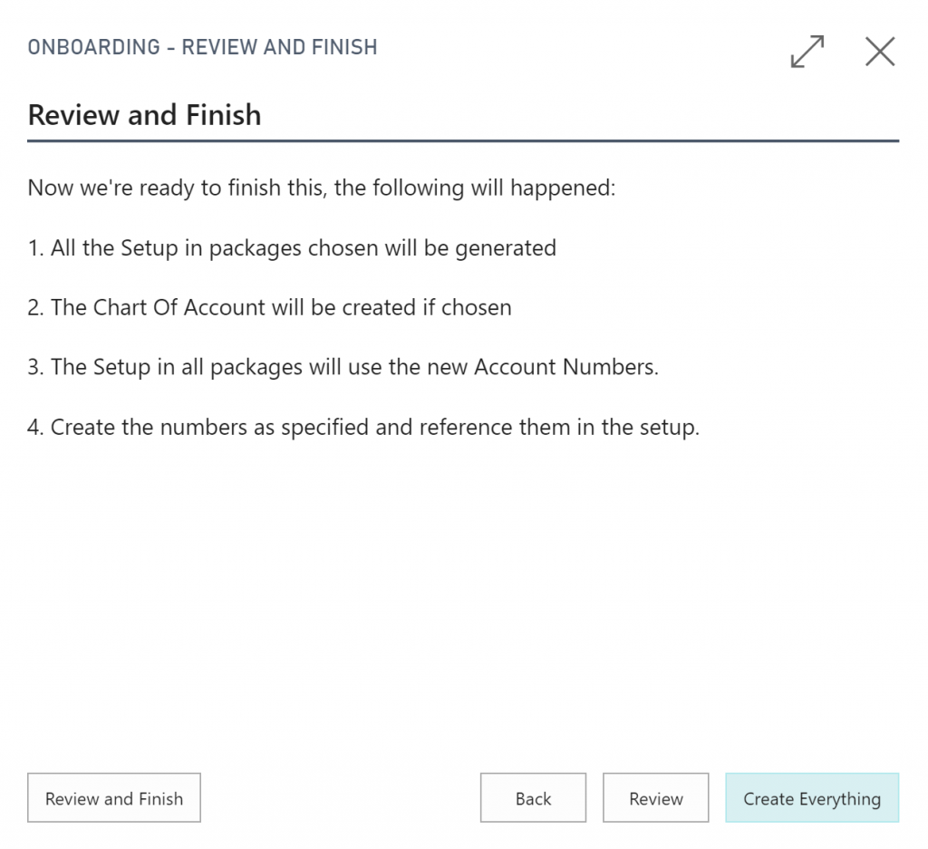Screen dimensions: 928x849
Task: Open the Review step
Action: [x=656, y=798]
